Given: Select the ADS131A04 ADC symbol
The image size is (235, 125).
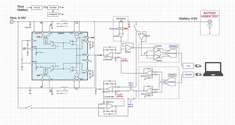Looking at the screenshot, I should pos(171,53).
